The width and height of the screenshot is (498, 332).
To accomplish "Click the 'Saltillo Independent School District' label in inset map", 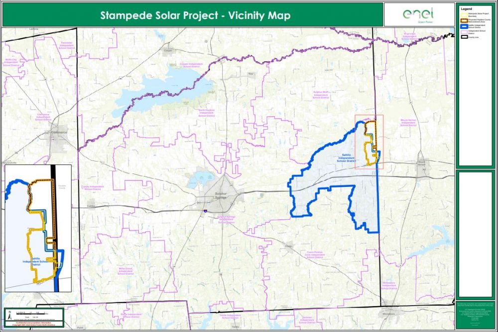I will click(35, 262).
